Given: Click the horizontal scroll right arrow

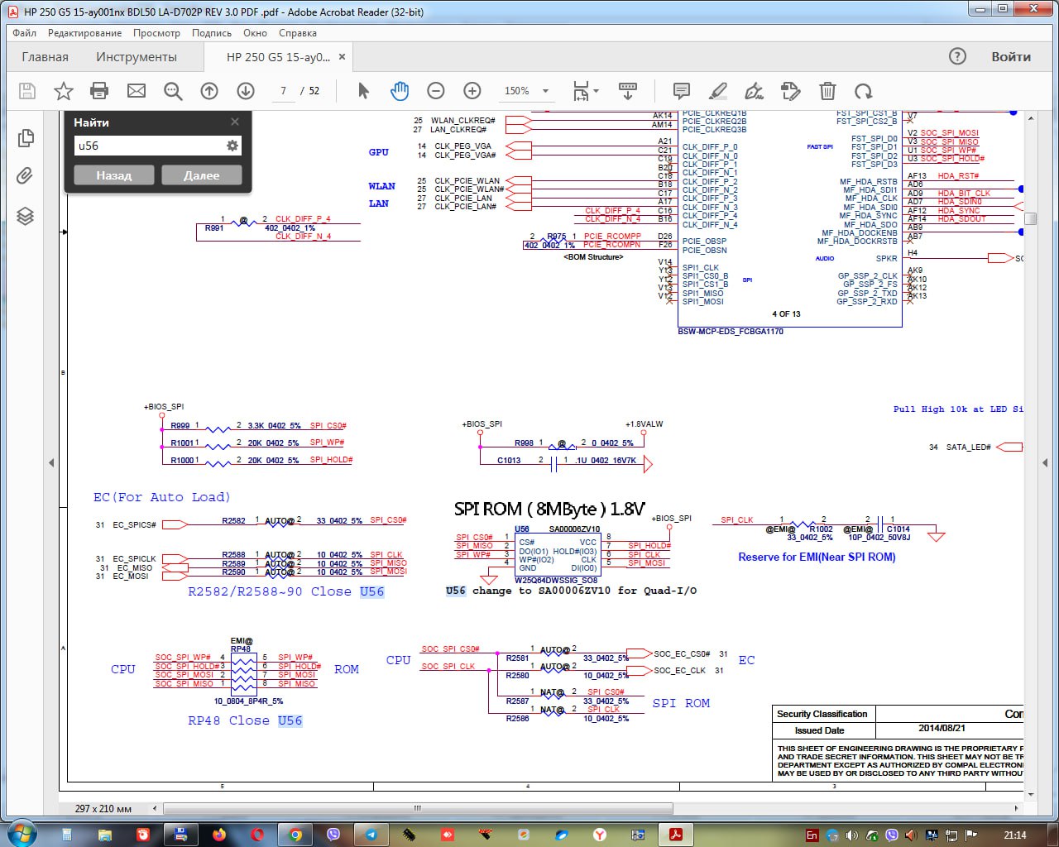Looking at the screenshot, I should (x=1017, y=808).
